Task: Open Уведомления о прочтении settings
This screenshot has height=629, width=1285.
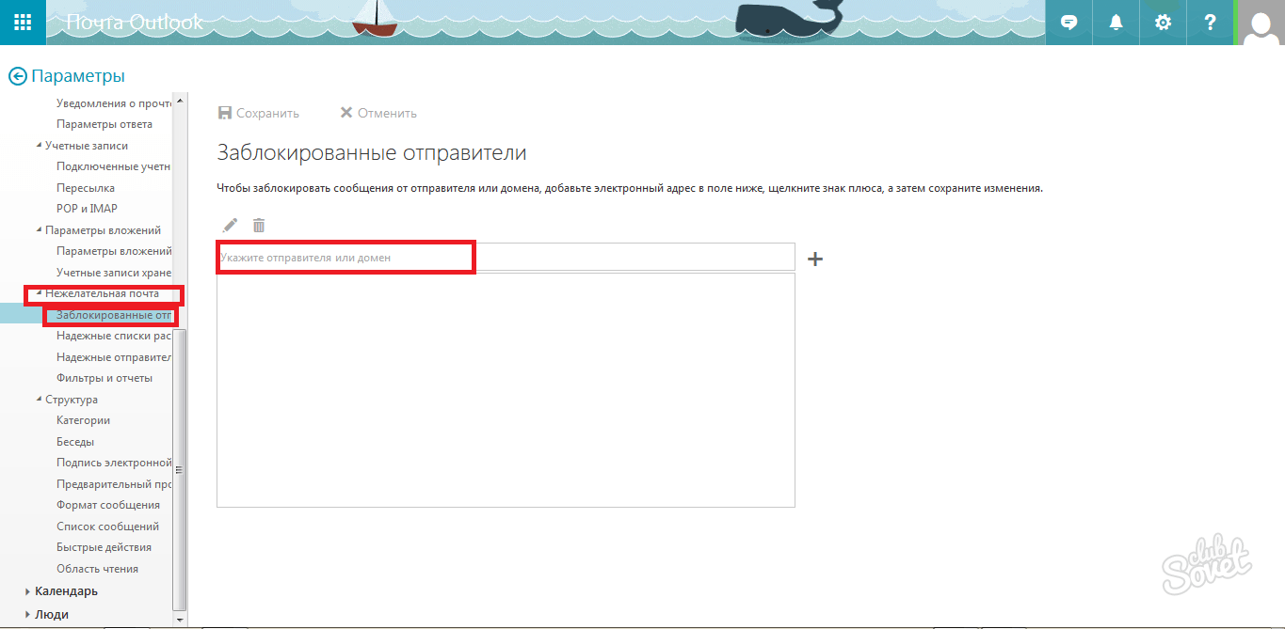Action: (113, 103)
